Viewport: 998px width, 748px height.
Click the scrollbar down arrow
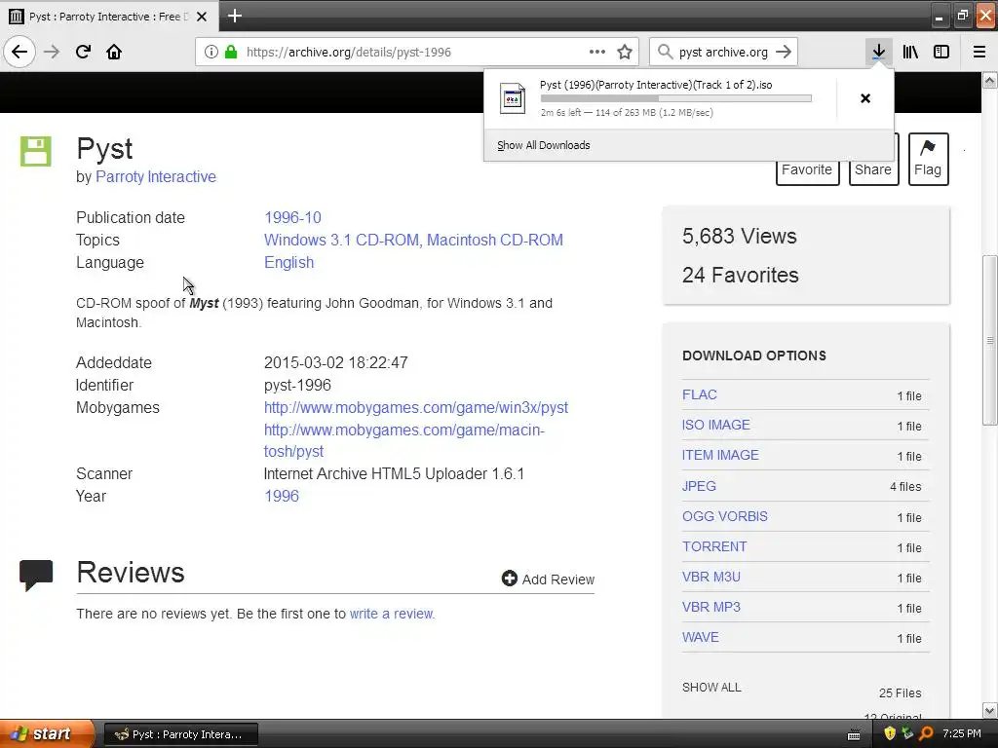(x=990, y=710)
